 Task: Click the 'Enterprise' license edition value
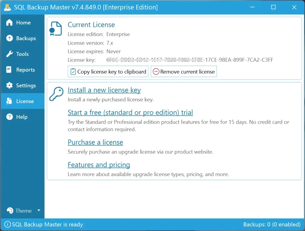point(118,34)
